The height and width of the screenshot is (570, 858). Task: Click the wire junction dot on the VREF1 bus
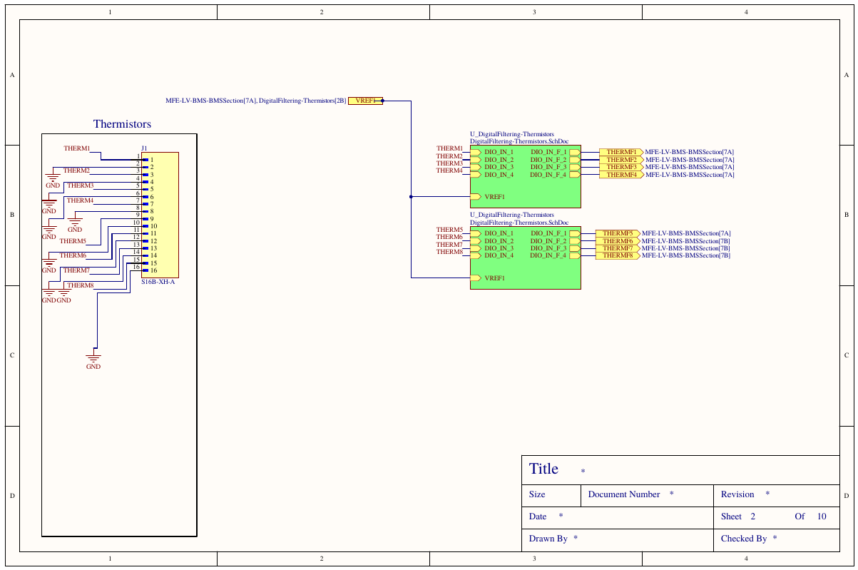411,196
